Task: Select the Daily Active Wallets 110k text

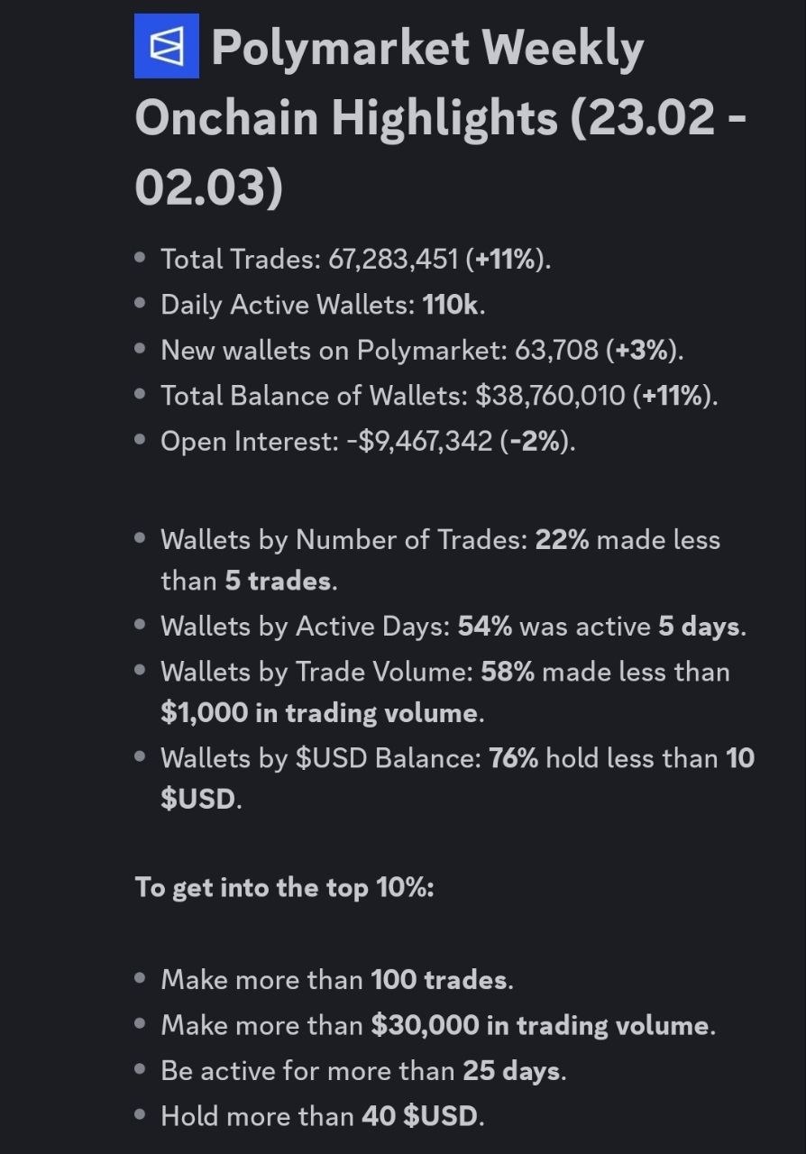Action: 323,305
